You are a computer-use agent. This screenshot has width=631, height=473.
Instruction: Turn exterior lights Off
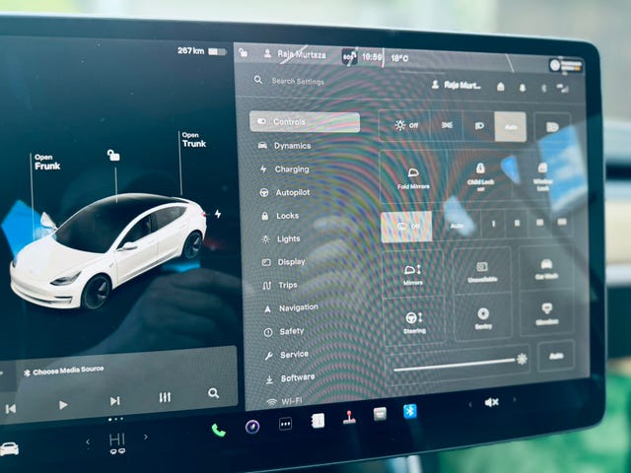pyautogui.click(x=405, y=125)
